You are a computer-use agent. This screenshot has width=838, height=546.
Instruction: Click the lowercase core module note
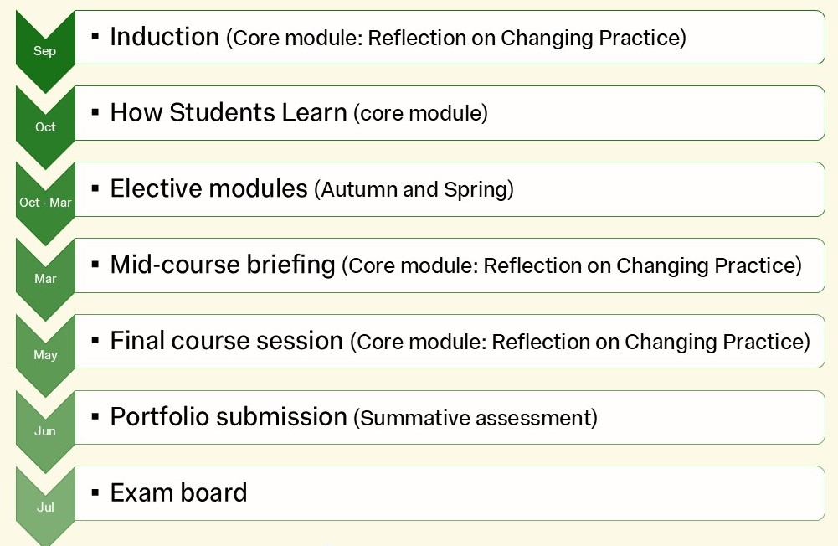[x=420, y=114]
